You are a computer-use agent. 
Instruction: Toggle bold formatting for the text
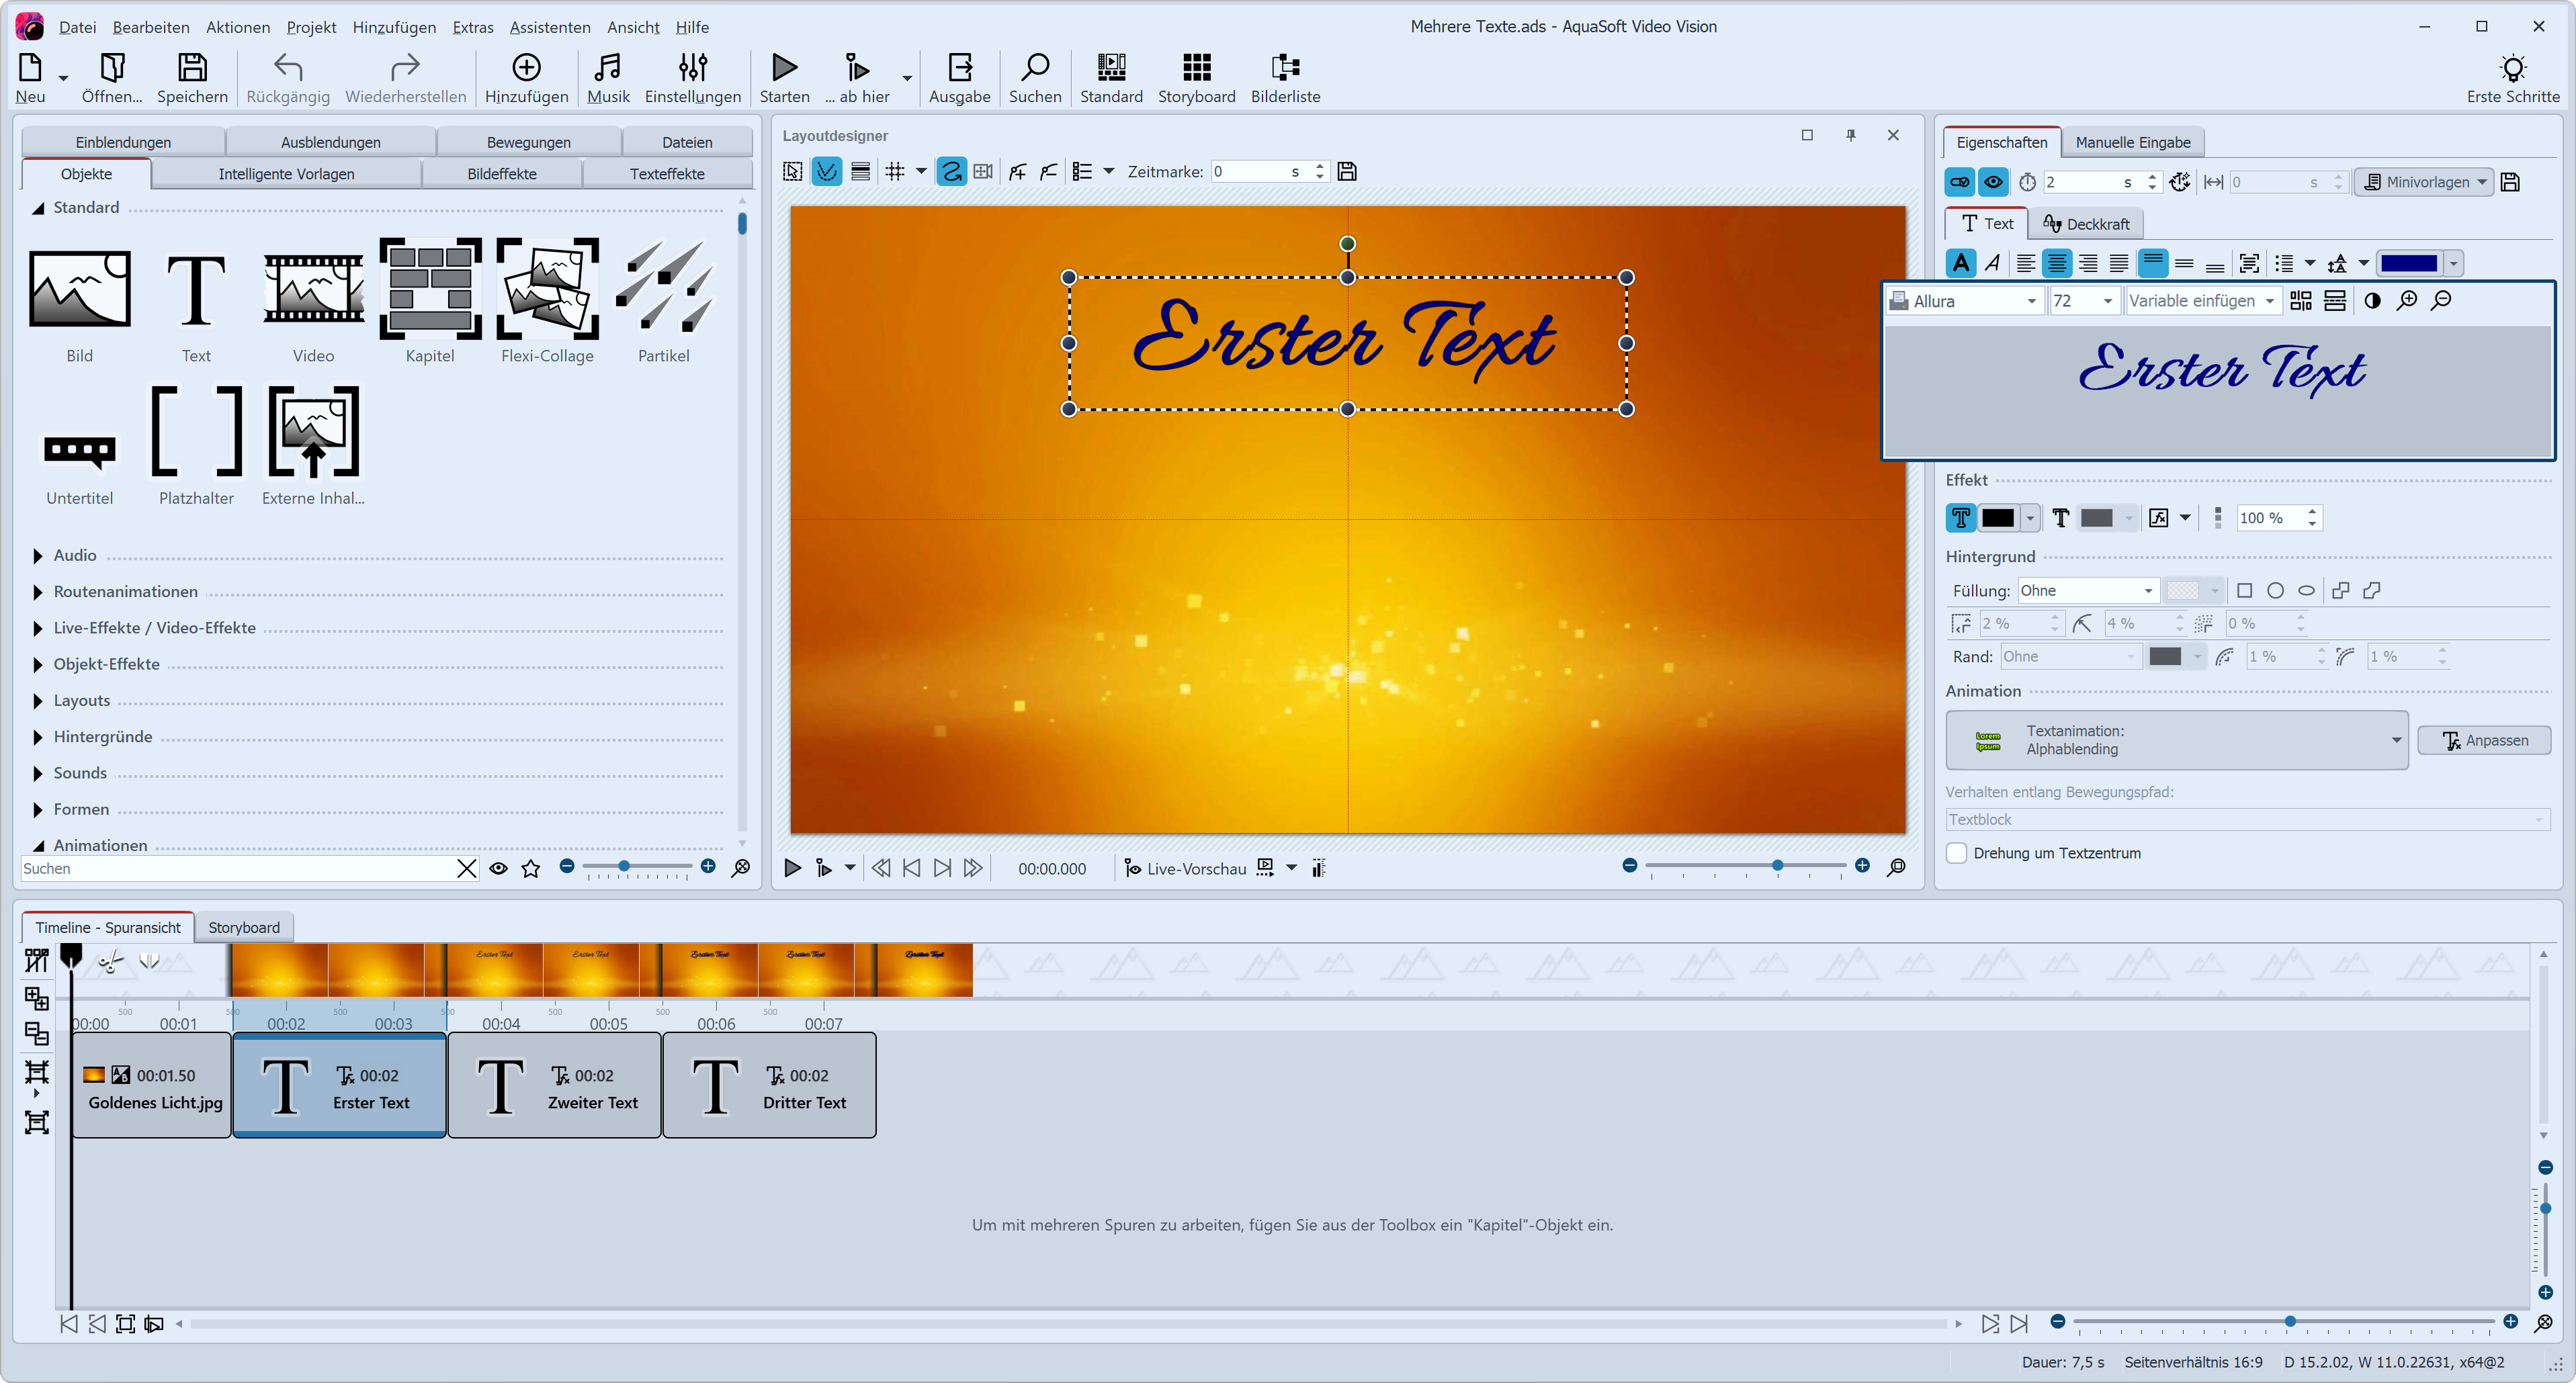(x=1961, y=263)
